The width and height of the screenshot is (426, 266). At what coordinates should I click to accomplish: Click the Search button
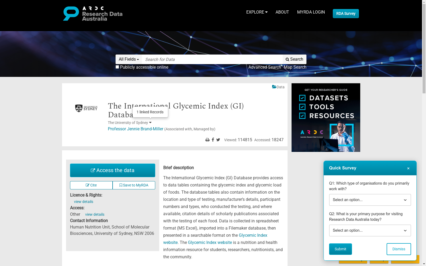click(x=294, y=59)
